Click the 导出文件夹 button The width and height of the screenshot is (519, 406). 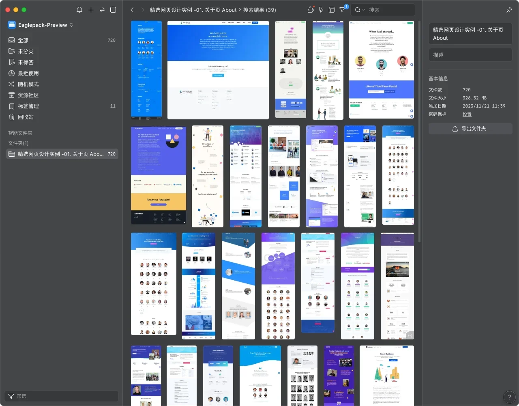click(x=470, y=129)
